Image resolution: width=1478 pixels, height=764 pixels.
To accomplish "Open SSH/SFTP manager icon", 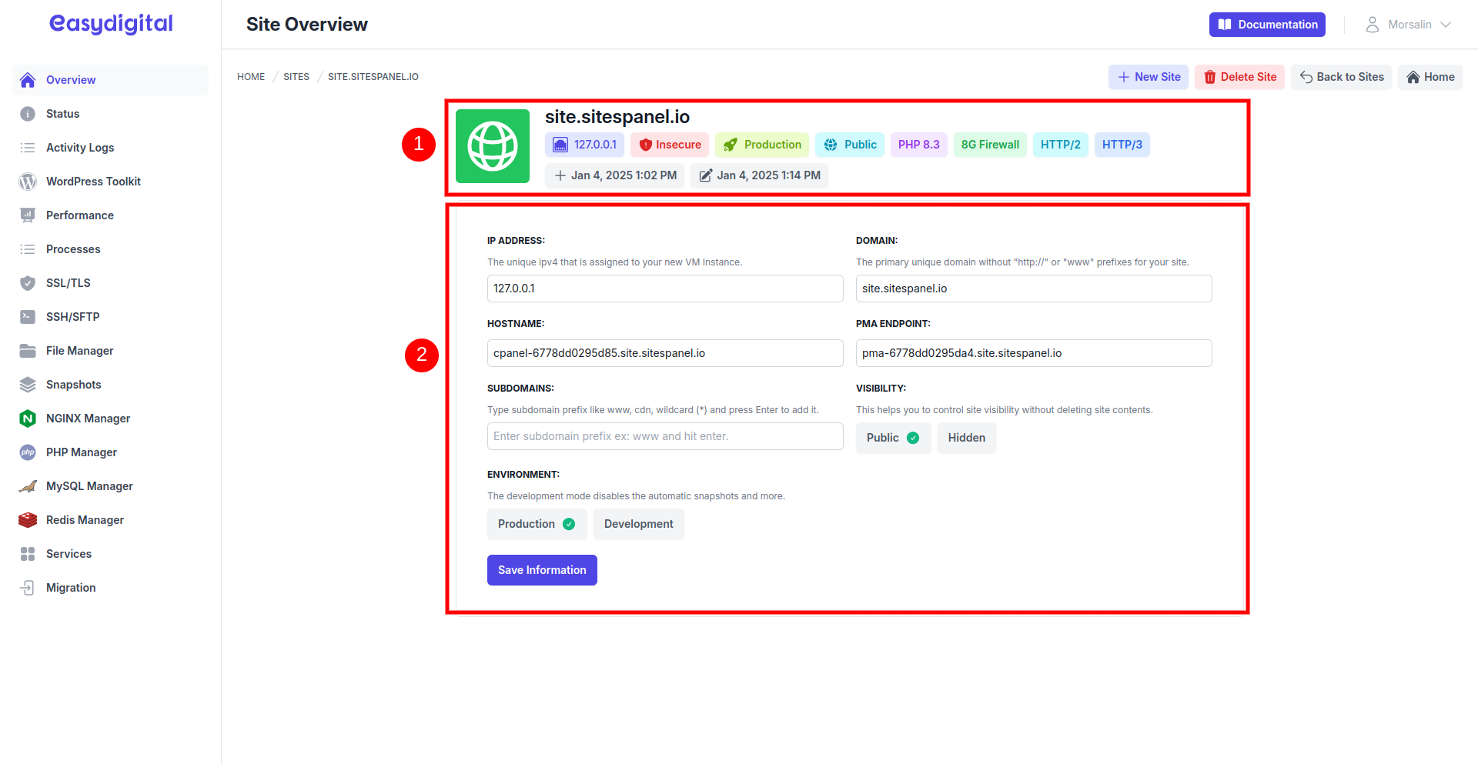I will tap(28, 317).
